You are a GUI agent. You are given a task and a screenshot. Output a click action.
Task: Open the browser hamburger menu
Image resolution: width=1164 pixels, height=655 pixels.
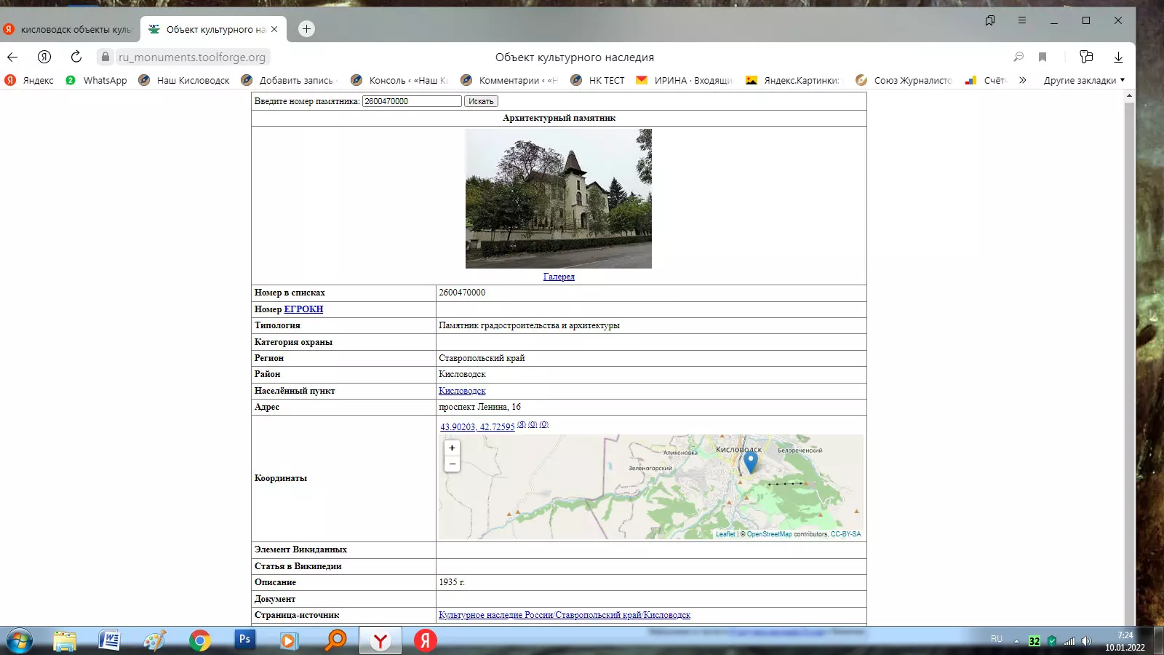point(1022,20)
